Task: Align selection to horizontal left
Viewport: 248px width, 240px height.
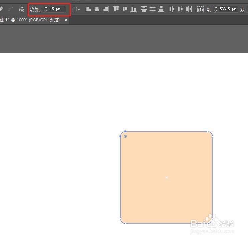Action: coord(88,9)
